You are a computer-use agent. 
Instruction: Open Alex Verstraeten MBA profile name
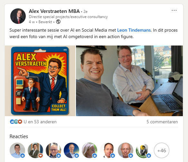[x=54, y=11]
